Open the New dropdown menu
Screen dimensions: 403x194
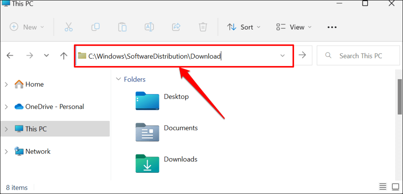pos(27,27)
